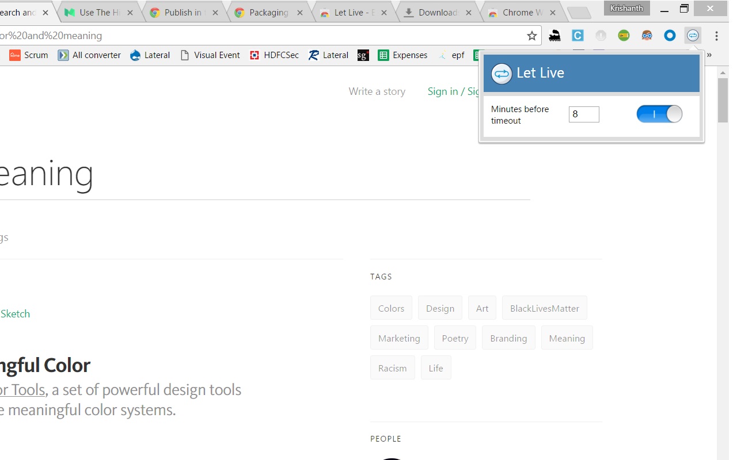Select the Branding tag
Image resolution: width=737 pixels, height=460 pixels.
pyautogui.click(x=508, y=338)
